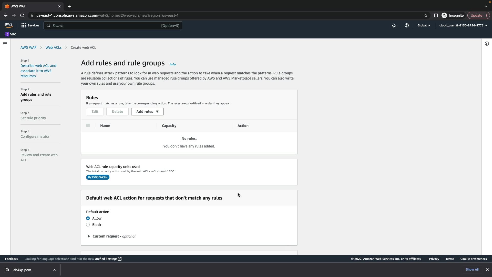Viewport: 492px width, 277px height.
Task: Open the info panel icon at right
Action: [487, 44]
